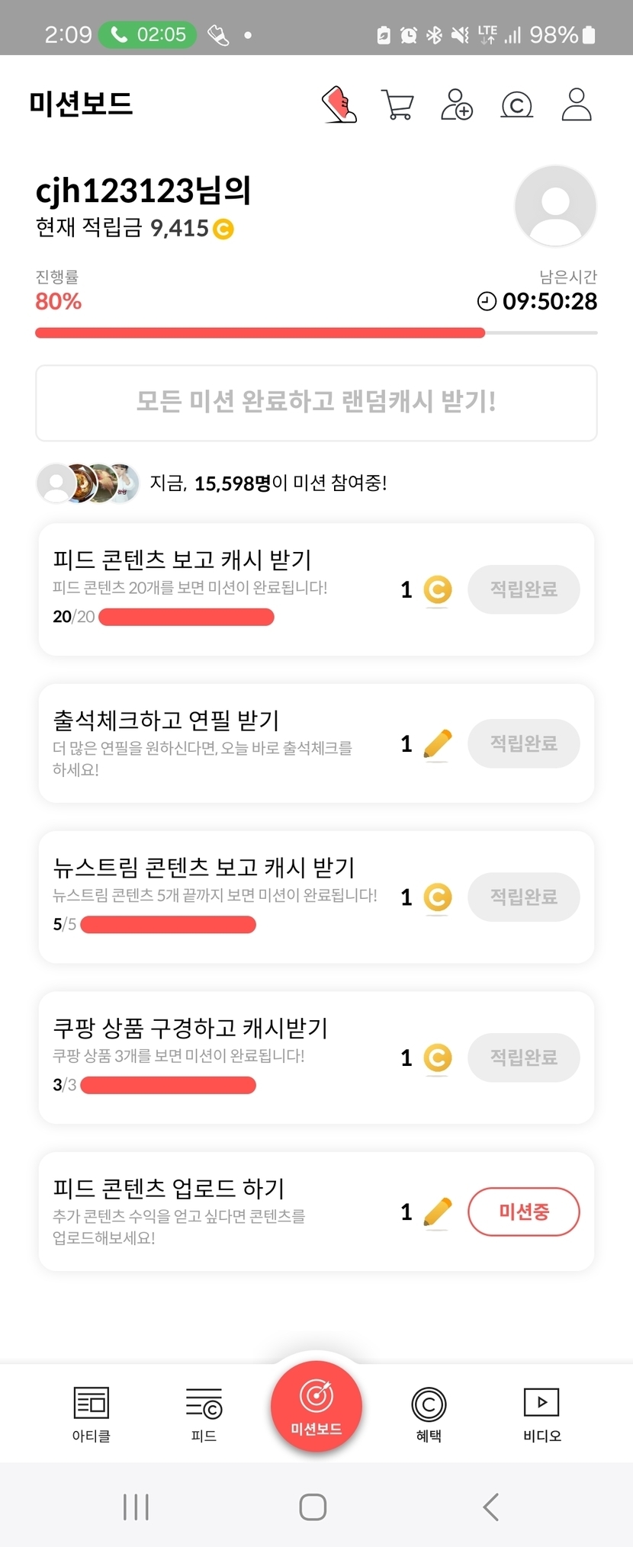The width and height of the screenshot is (633, 1547).
Task: Tap the add friend icon
Action: [x=457, y=104]
